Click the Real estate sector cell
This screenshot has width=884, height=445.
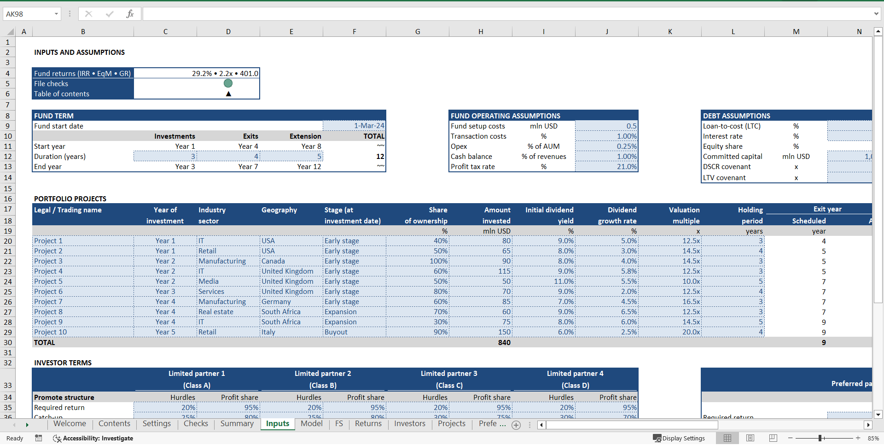tap(228, 312)
